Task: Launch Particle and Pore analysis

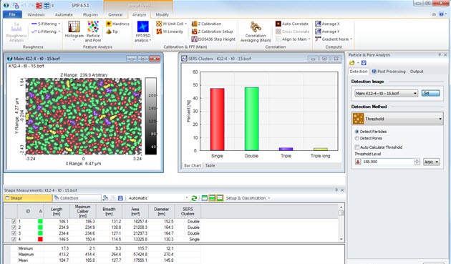Action: click(x=93, y=31)
